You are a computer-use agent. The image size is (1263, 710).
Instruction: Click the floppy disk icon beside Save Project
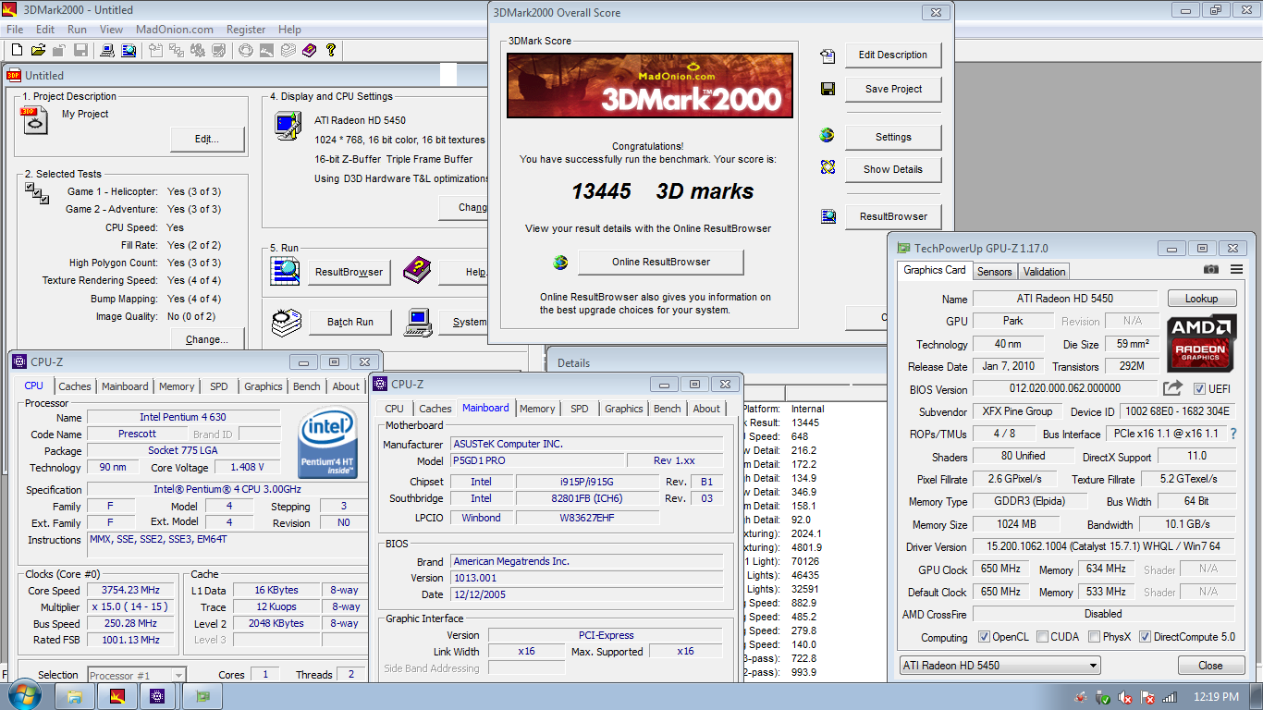tap(828, 90)
